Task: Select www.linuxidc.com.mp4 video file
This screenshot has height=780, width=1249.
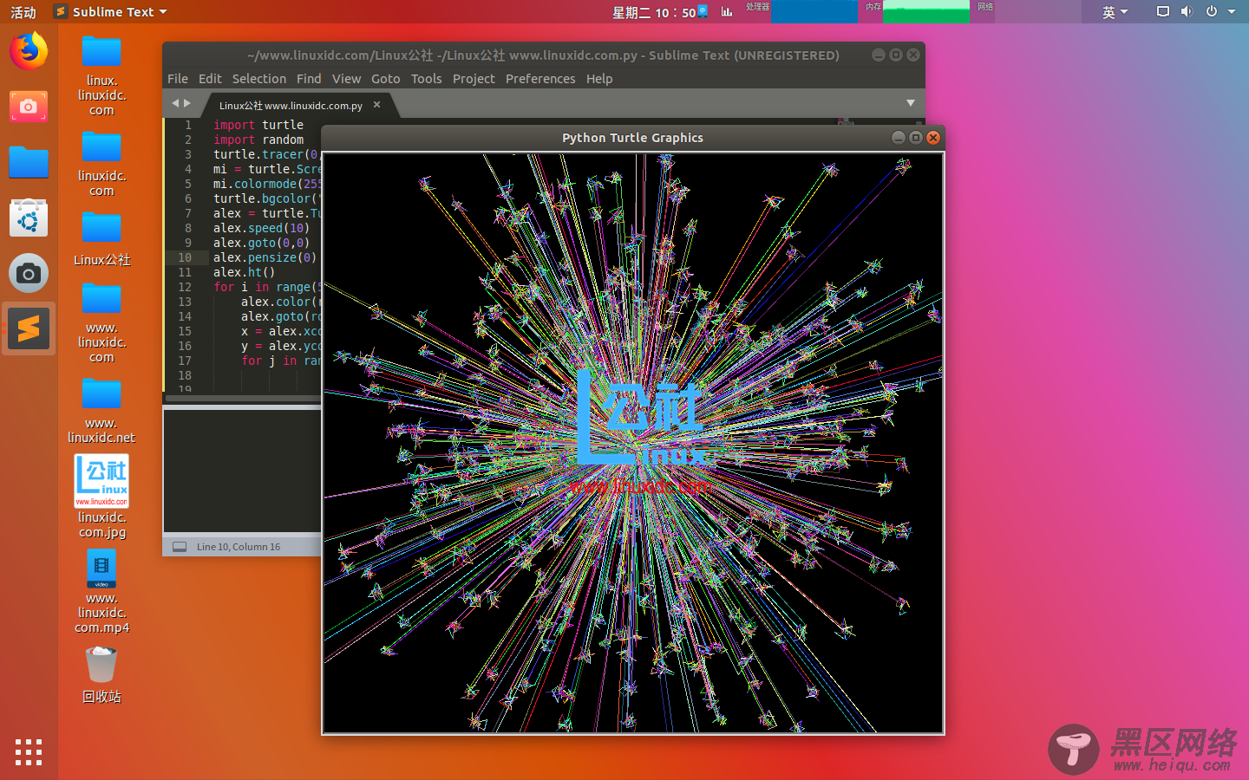Action: point(101,593)
